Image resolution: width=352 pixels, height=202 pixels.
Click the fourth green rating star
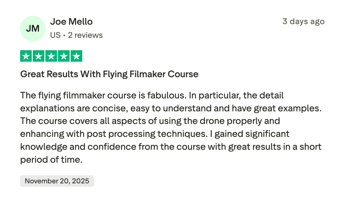(x=64, y=56)
